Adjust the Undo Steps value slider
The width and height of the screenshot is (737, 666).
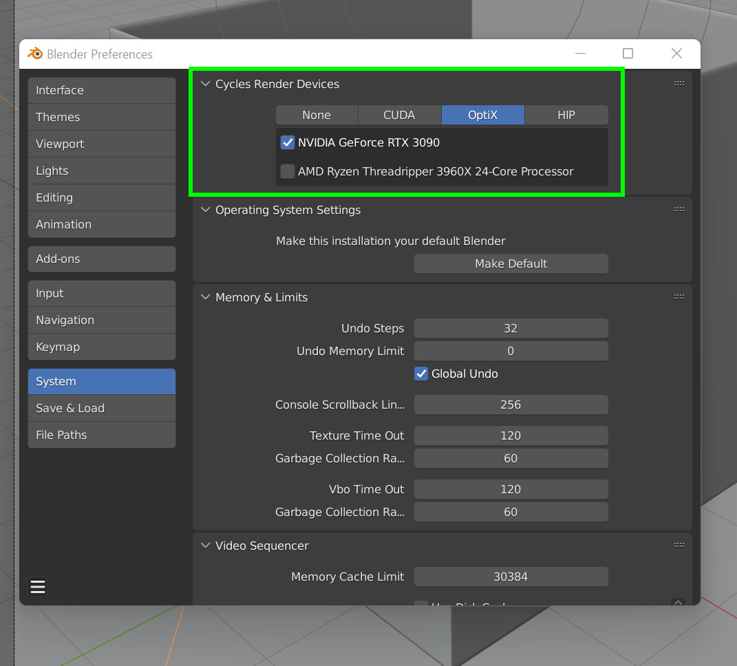pos(511,328)
